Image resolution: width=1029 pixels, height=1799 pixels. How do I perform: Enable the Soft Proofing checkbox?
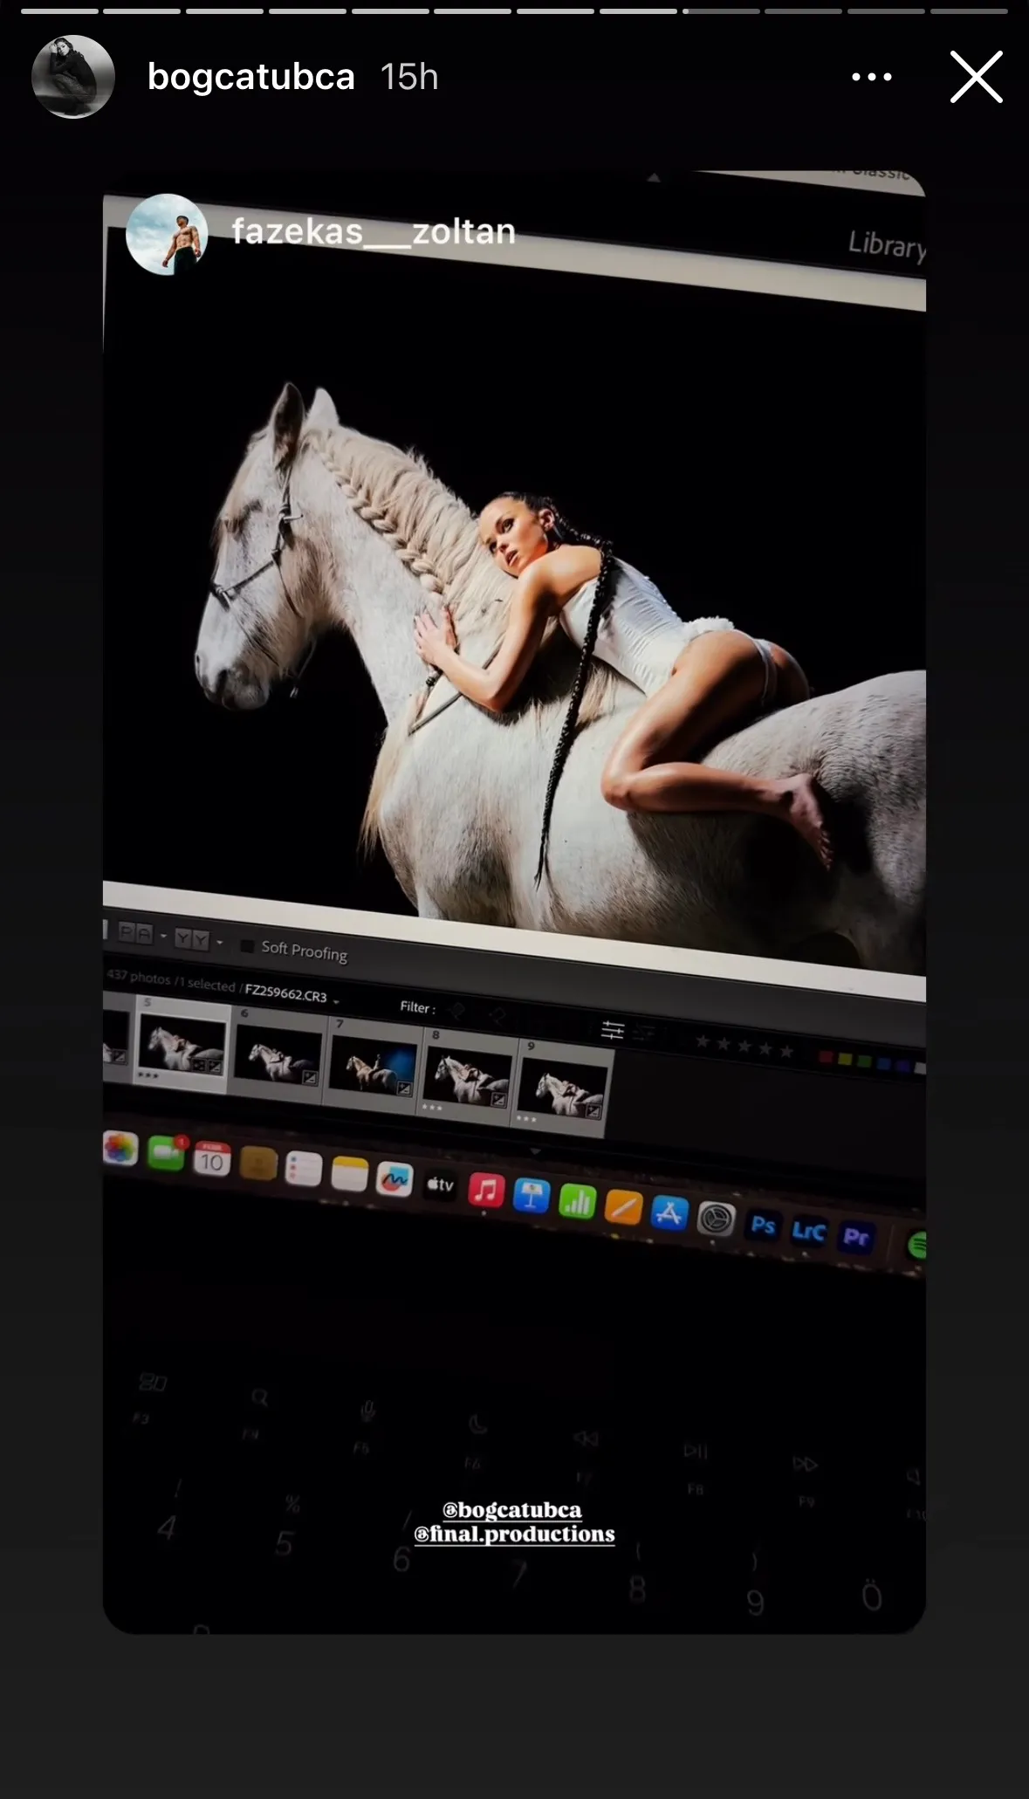pyautogui.click(x=247, y=946)
